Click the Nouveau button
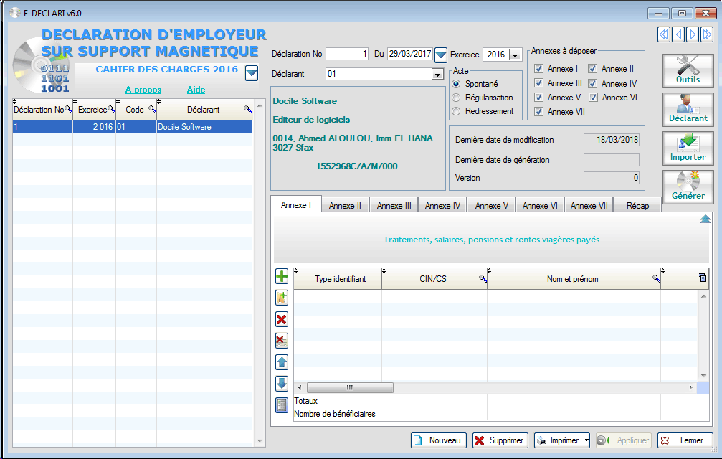 pyautogui.click(x=438, y=440)
